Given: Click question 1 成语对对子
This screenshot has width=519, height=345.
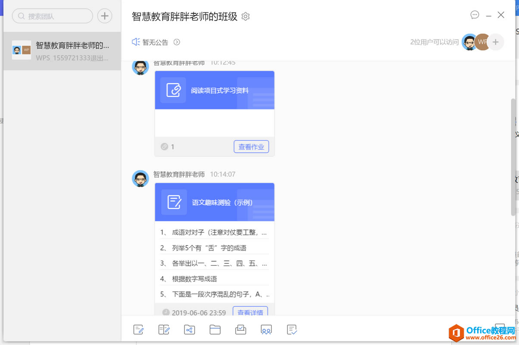Looking at the screenshot, I should tap(214, 232).
